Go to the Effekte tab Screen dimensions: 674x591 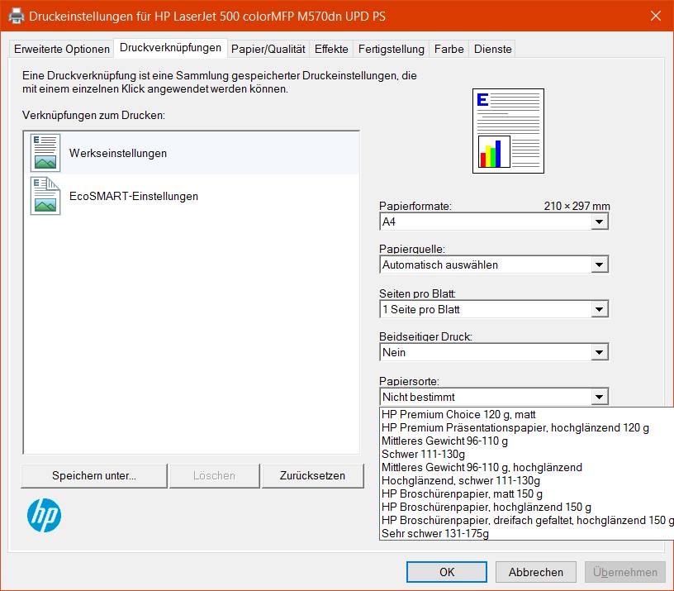[x=331, y=49]
